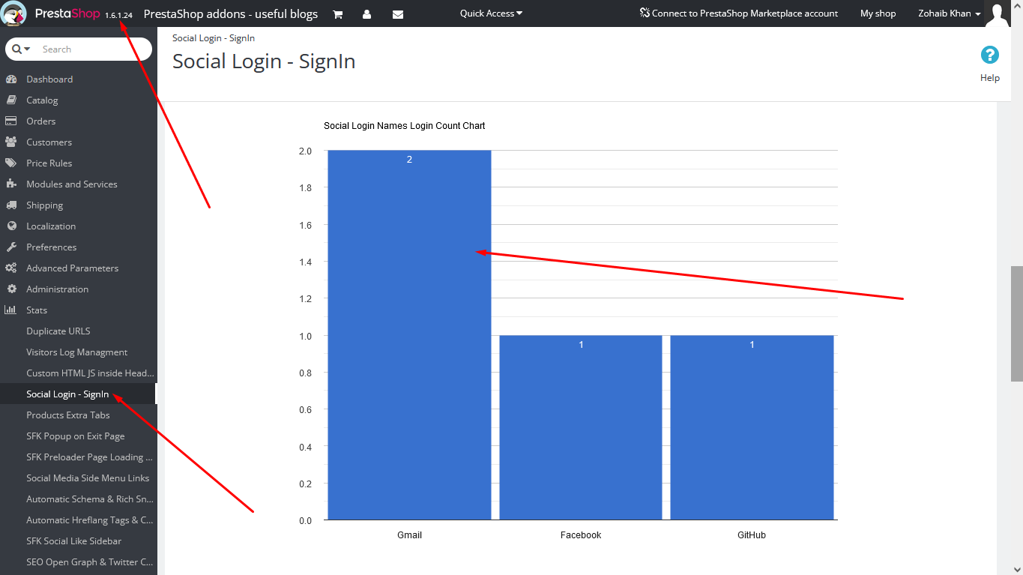This screenshot has height=575, width=1023.
Task: Open Visitors Log Managment submenu item
Action: click(x=79, y=352)
